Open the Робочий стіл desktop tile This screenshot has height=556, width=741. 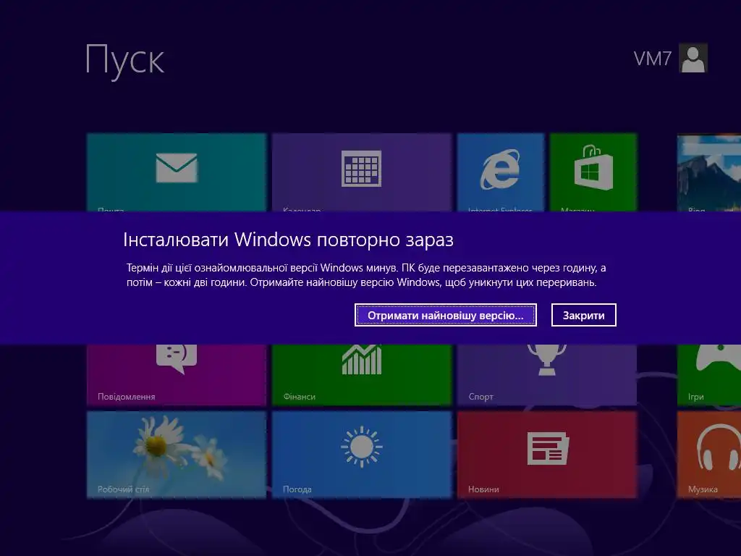(177, 455)
